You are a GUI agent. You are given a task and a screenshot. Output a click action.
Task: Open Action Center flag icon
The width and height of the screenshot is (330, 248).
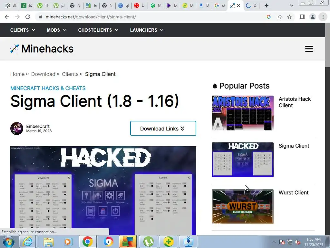pos(282,242)
